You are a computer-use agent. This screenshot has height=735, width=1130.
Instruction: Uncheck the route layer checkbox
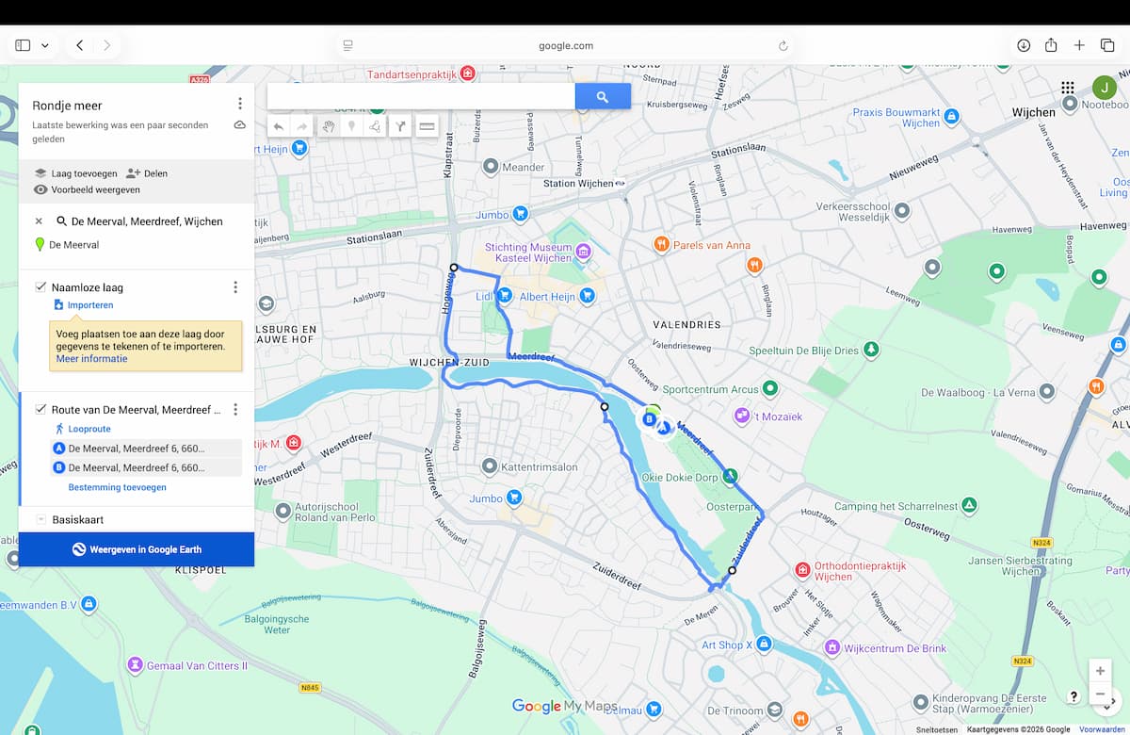[40, 410]
